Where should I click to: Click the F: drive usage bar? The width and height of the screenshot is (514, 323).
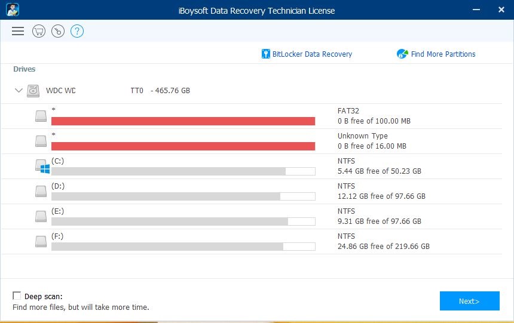[183, 247]
